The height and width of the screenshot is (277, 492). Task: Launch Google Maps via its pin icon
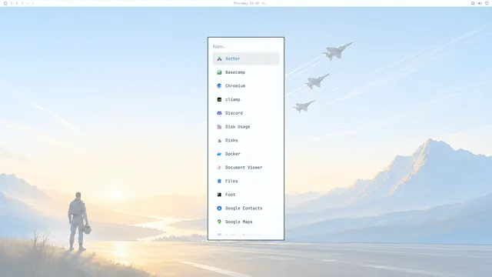pos(219,222)
